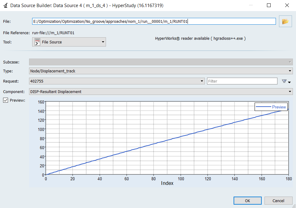Screen dimensions: 296x208
Task: Click the OK button
Action: 247,201
